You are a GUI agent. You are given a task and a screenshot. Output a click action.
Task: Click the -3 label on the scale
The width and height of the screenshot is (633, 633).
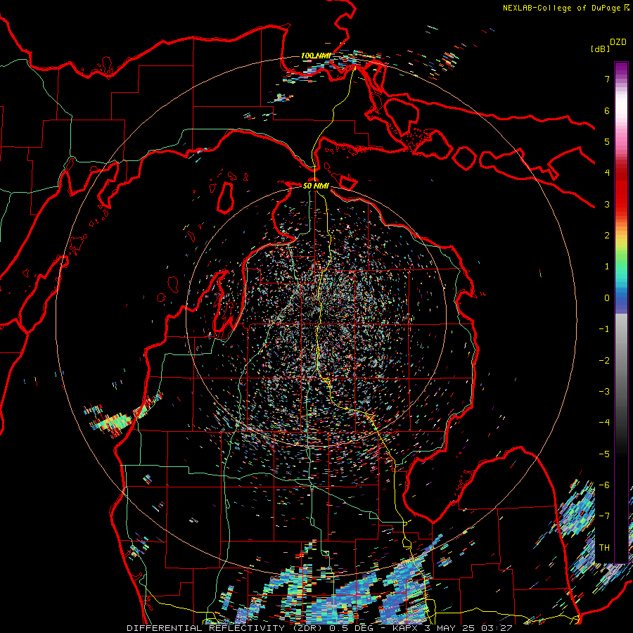(604, 391)
